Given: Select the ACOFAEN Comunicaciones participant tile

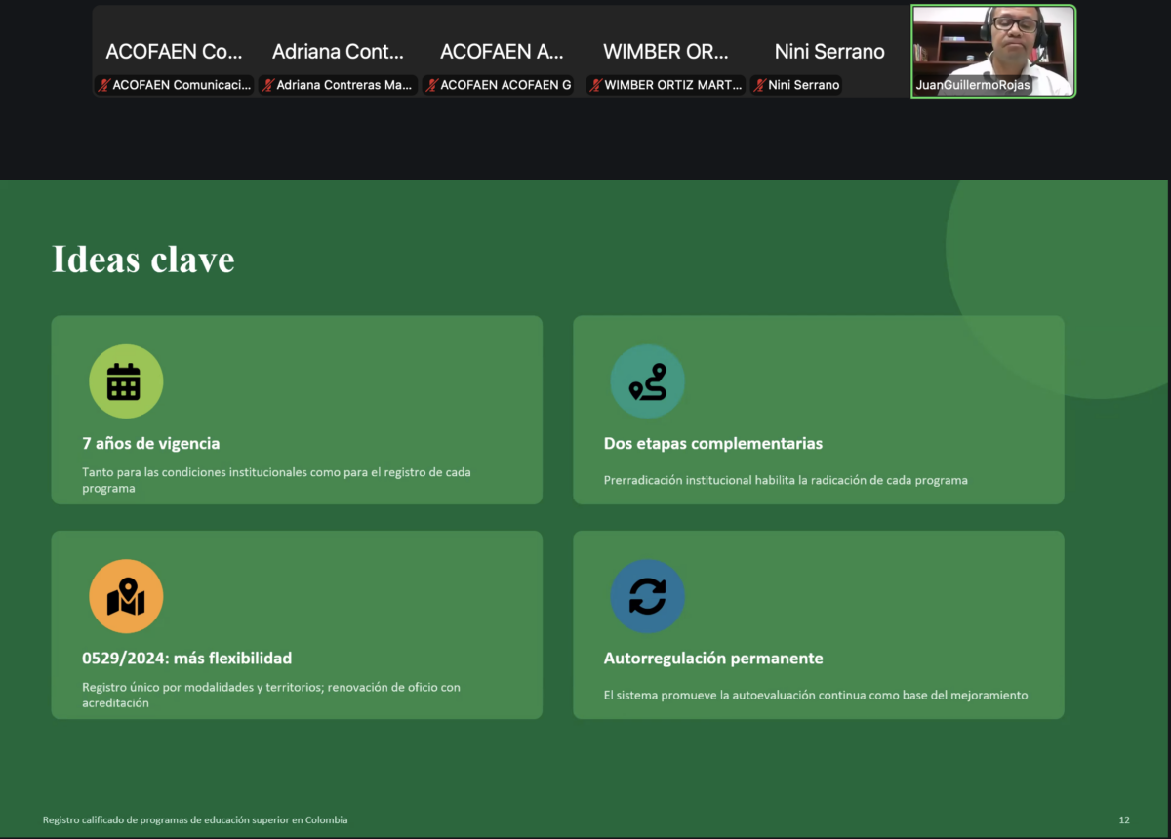Looking at the screenshot, I should click(174, 51).
